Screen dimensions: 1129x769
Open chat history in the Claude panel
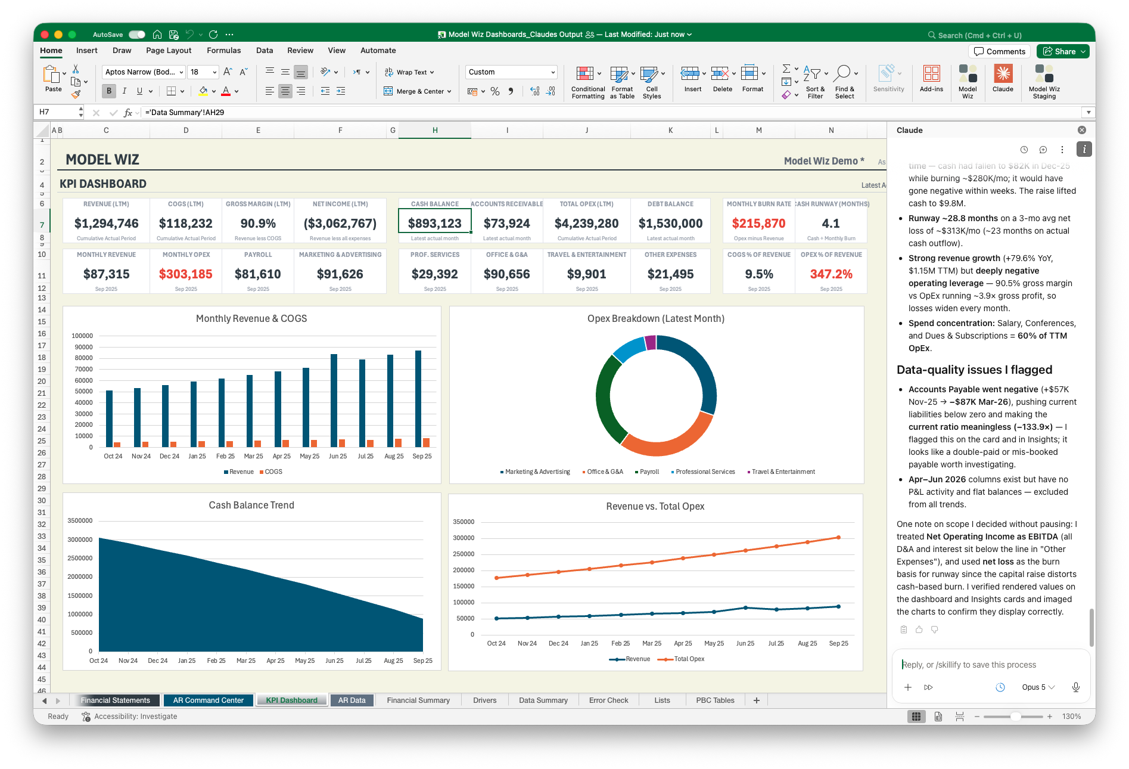(1024, 150)
